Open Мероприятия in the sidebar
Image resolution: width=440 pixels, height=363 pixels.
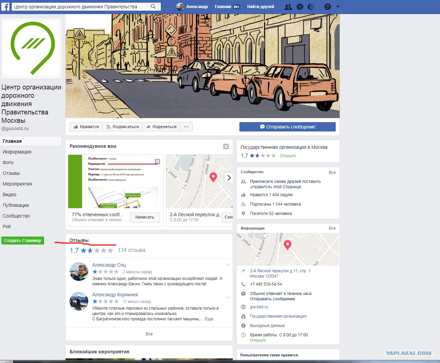point(17,184)
